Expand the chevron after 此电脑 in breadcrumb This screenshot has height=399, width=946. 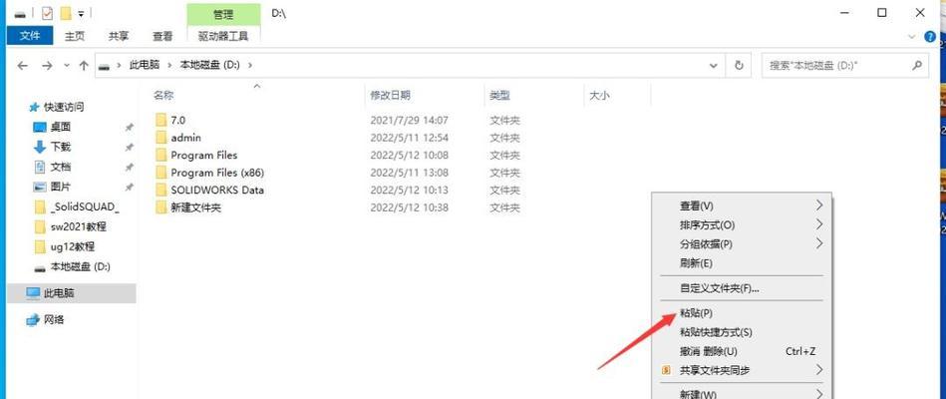170,65
